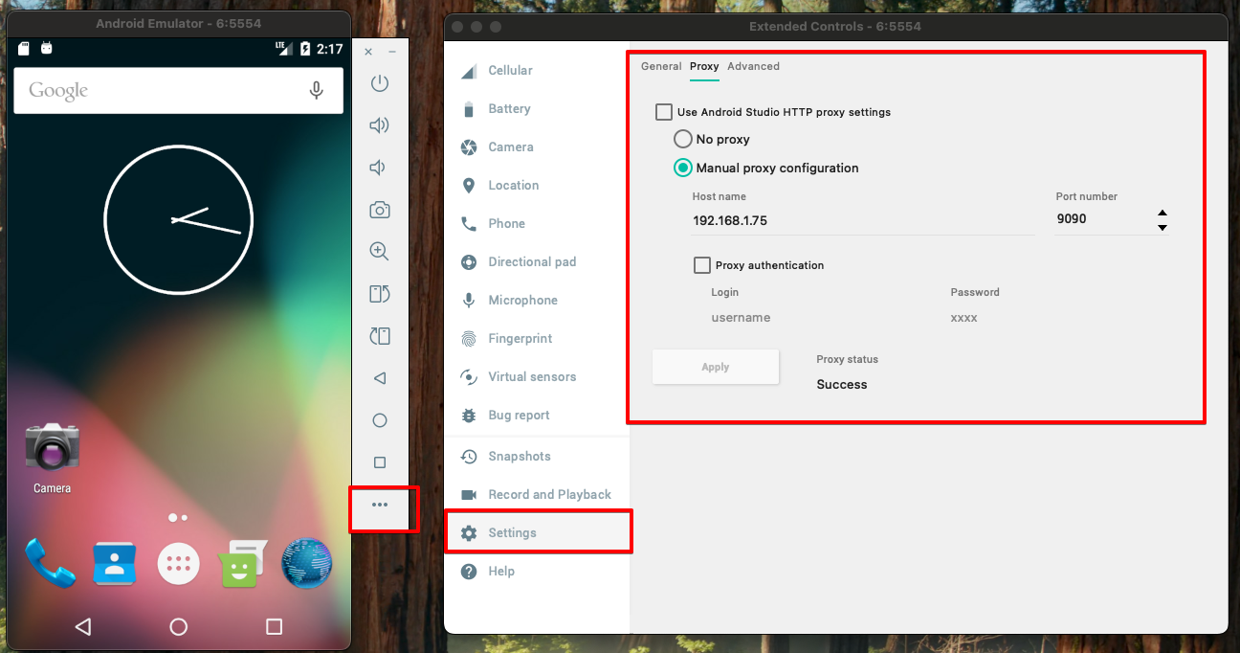Open Virtual sensors in sidebar

pyautogui.click(x=532, y=376)
